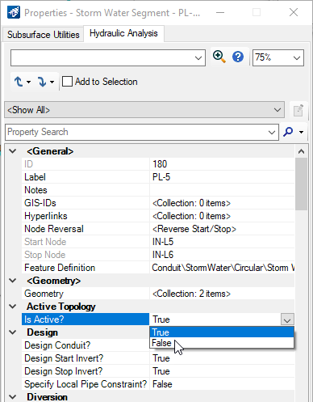Click the previous element up-arrow icon
This screenshot has width=313, height=402.
[x=19, y=82]
